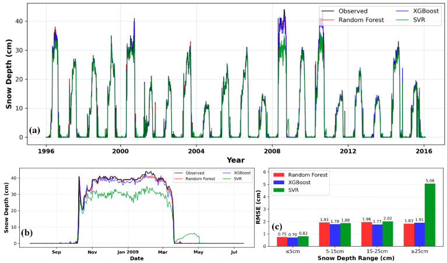Click the '10' y-axis tick label in panel (a)
Image resolution: width=447 pixels, height=263 pixels.
point(19,108)
